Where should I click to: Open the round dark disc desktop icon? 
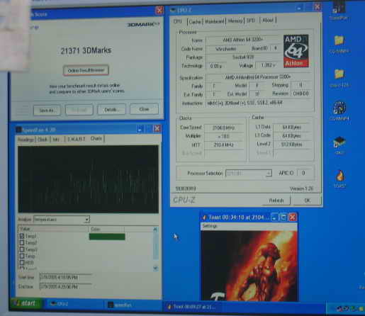[x=339, y=108]
